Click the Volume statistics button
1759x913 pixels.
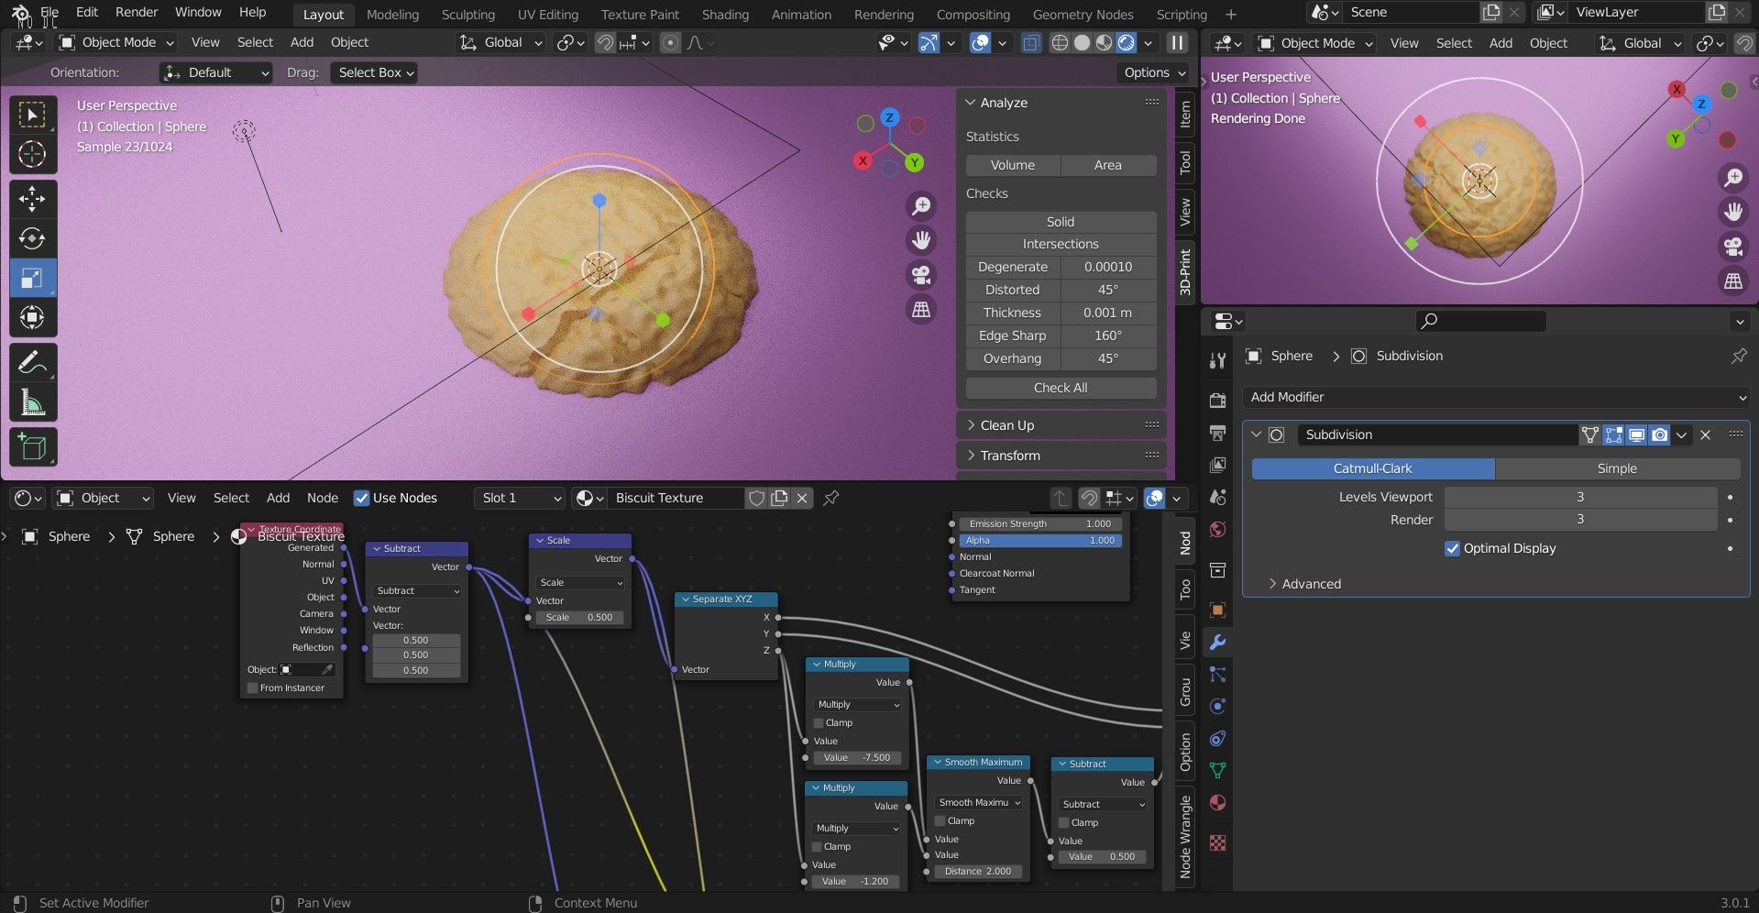click(x=1013, y=165)
